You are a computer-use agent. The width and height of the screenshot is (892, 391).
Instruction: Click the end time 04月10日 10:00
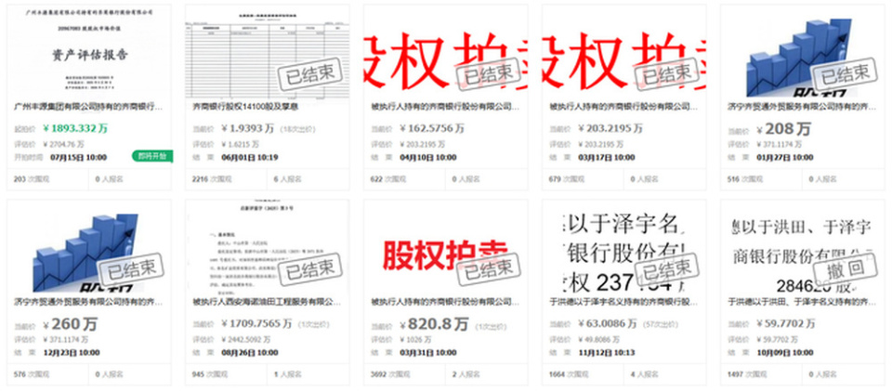(428, 157)
